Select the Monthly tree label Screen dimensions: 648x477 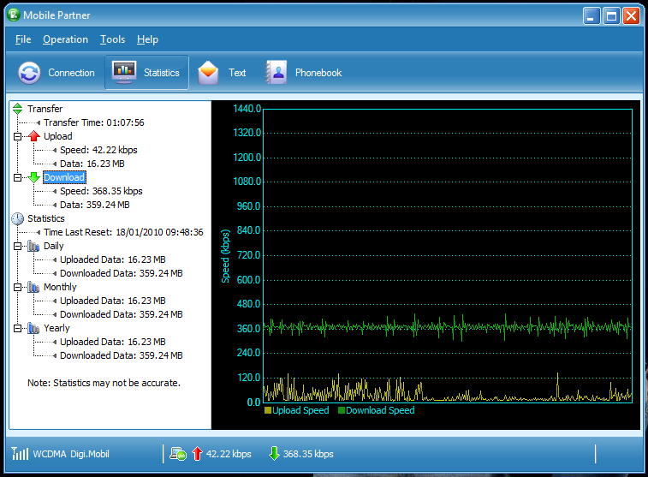click(60, 287)
